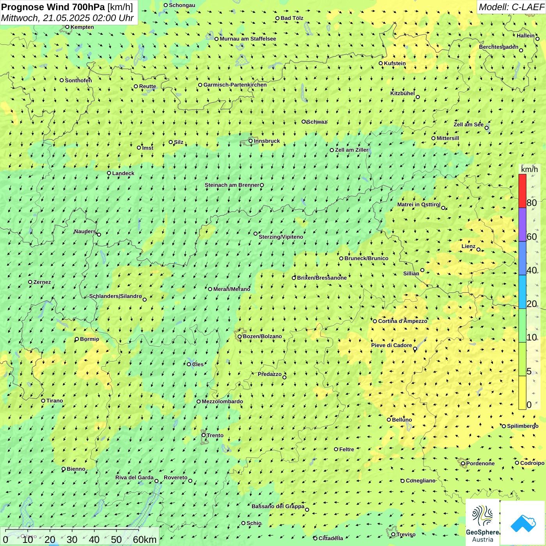Image resolution: width=546 pixels, height=546 pixels.
Task: Click the Nauders city label
Action: pos(85,231)
